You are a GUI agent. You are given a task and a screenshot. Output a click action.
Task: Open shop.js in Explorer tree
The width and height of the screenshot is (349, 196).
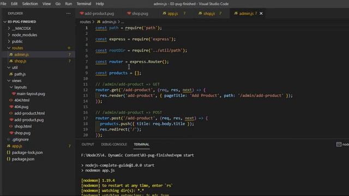point(20,61)
